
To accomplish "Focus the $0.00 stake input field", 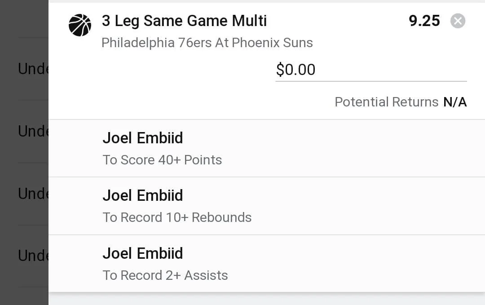I will pyautogui.click(x=371, y=70).
